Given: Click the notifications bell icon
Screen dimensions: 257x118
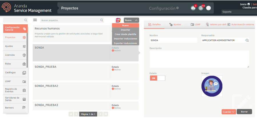Looking at the screenshot, I should coord(201,8).
